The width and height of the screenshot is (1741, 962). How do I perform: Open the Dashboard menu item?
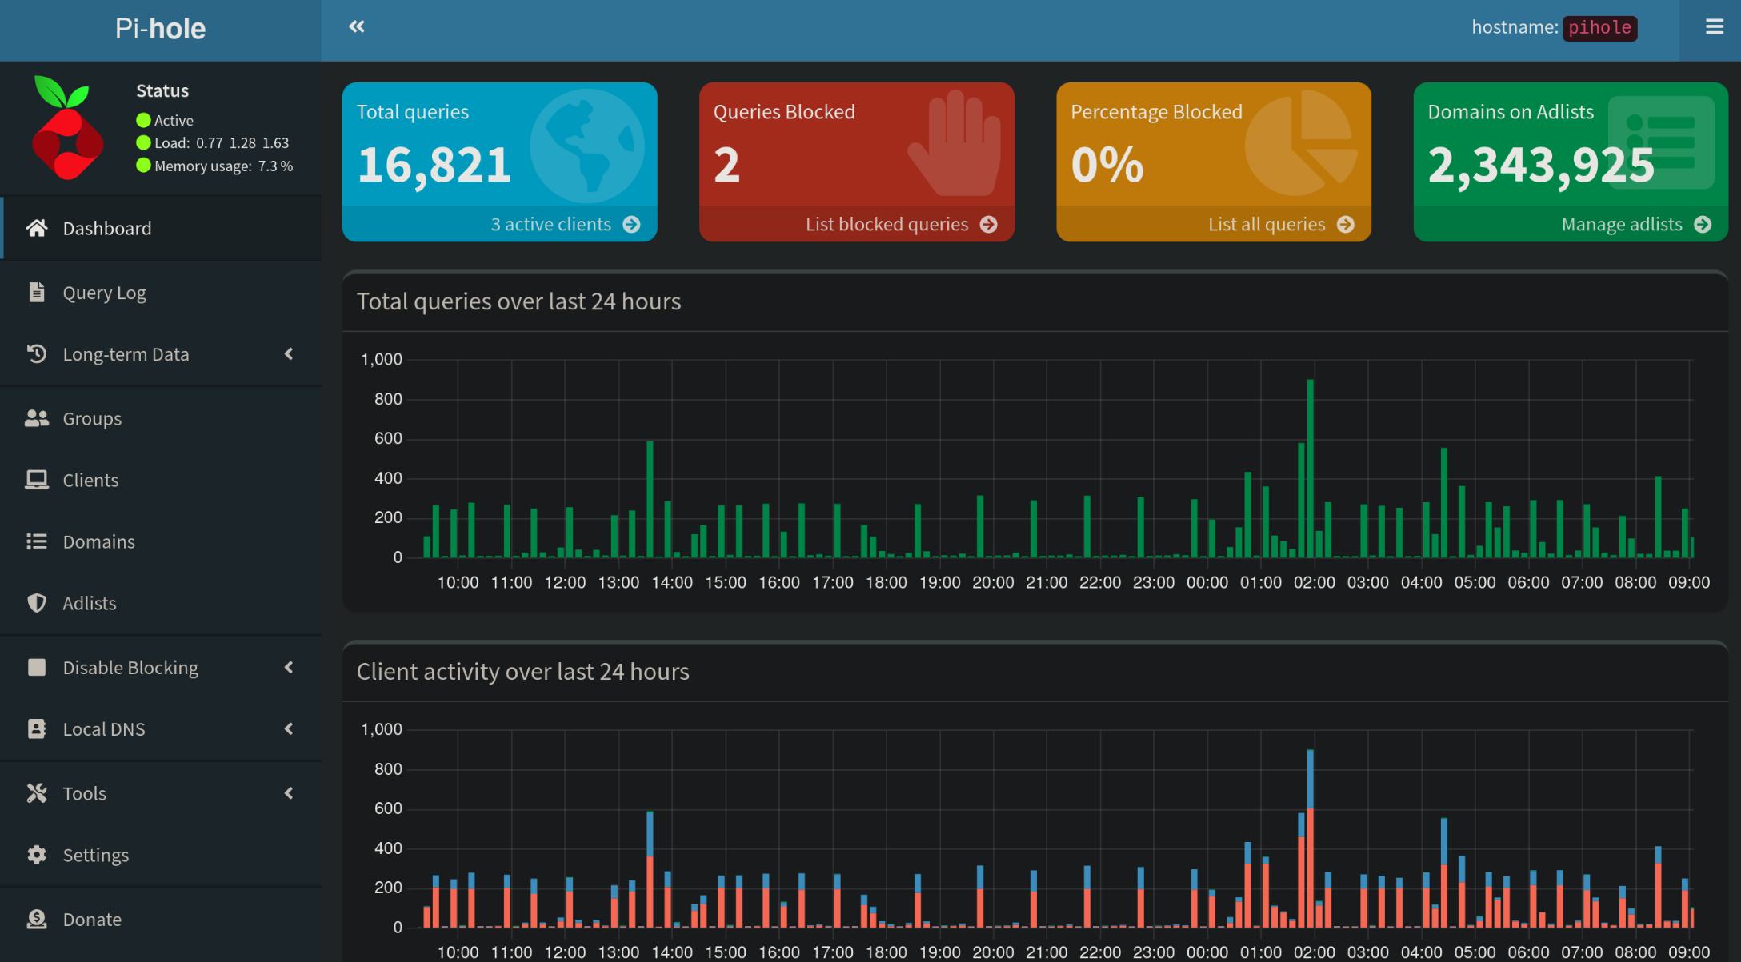coord(161,228)
